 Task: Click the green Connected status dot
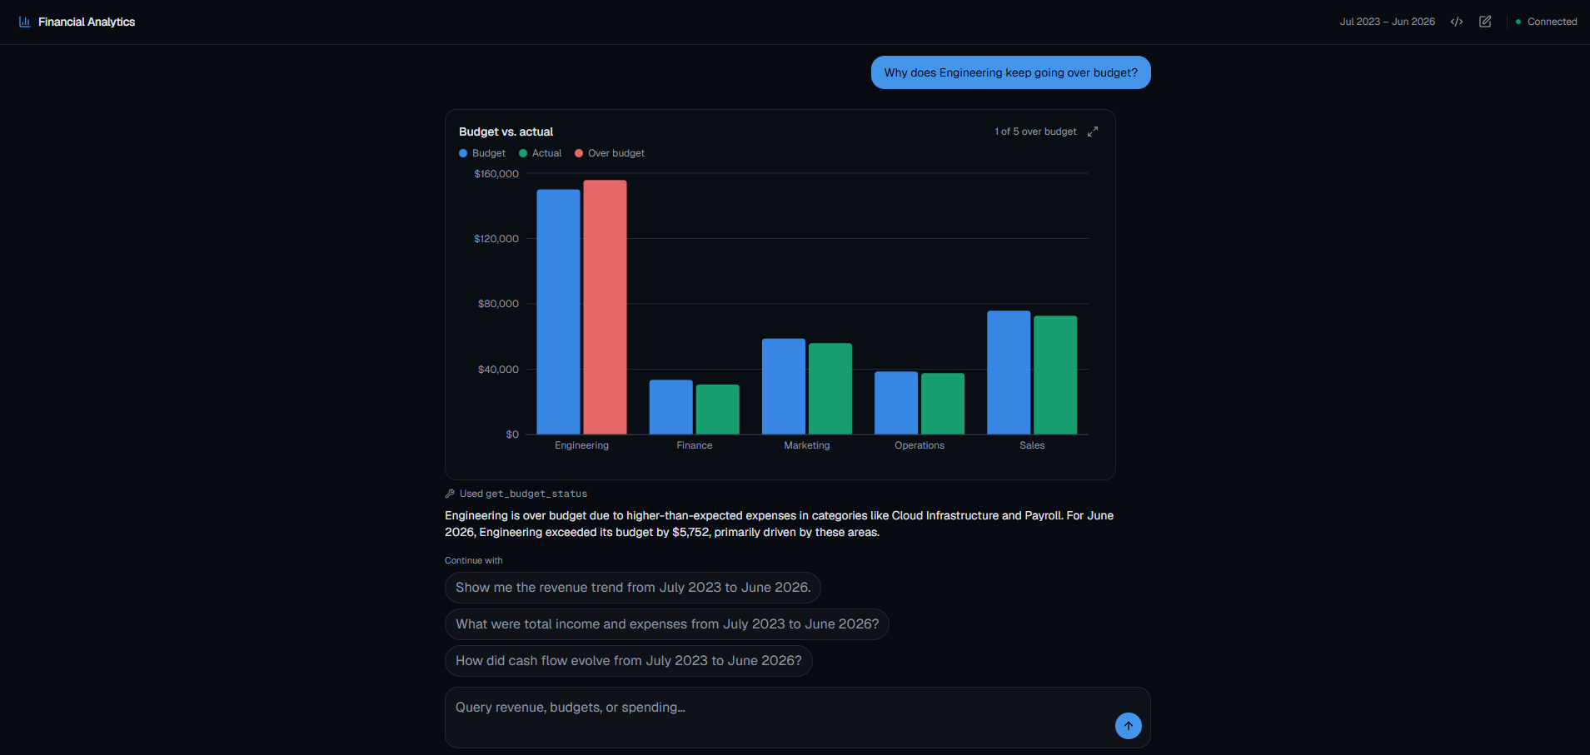1518,22
